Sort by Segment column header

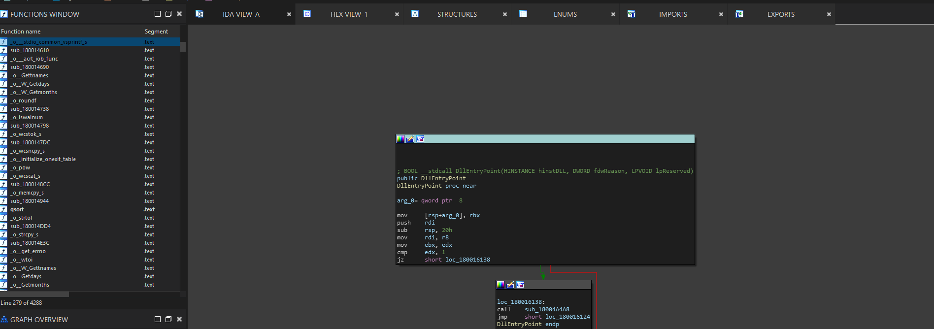(x=156, y=32)
